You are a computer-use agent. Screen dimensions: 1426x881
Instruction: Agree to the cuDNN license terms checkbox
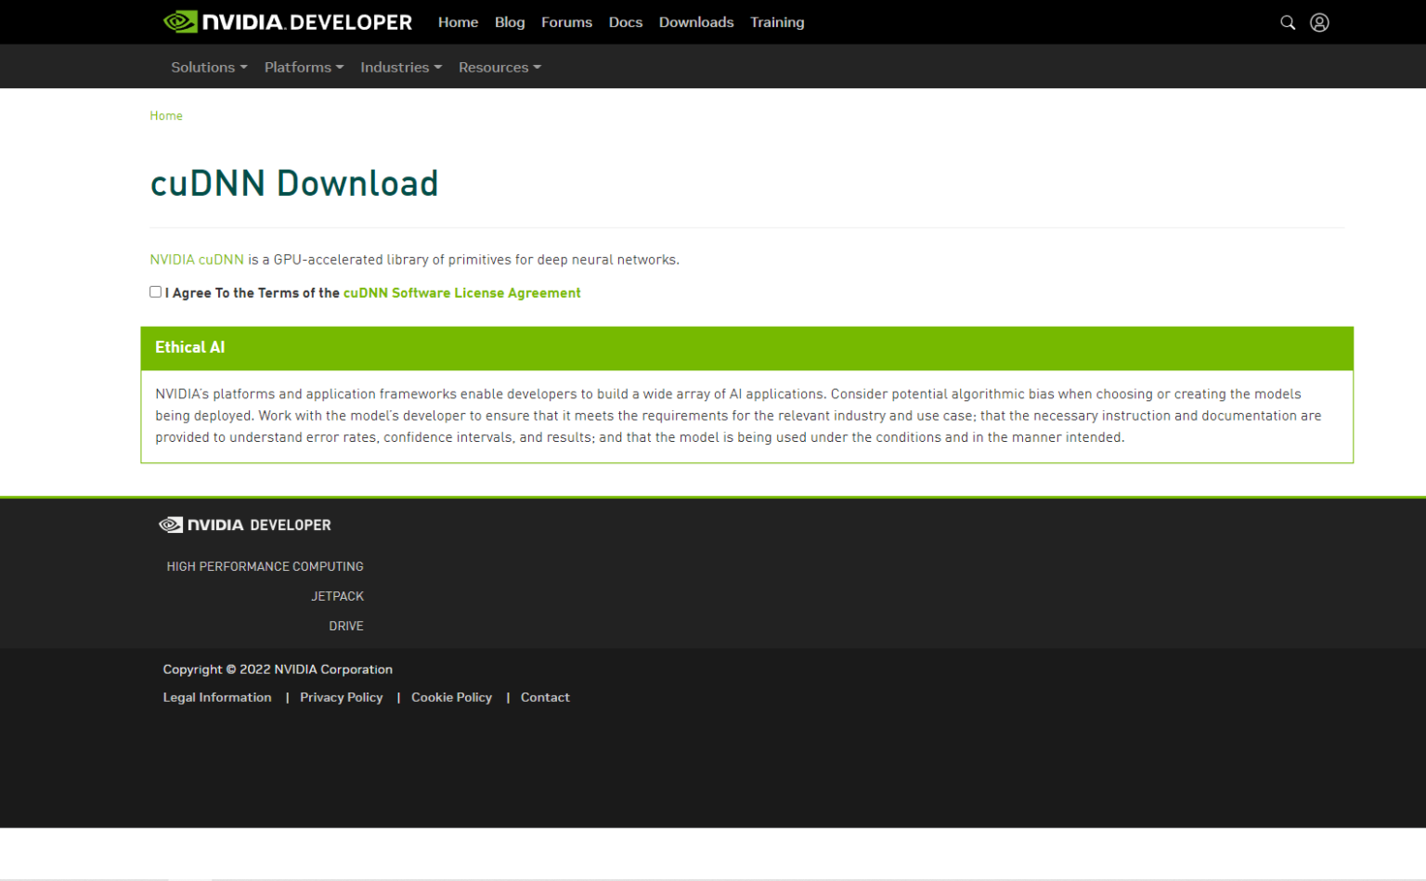point(156,292)
